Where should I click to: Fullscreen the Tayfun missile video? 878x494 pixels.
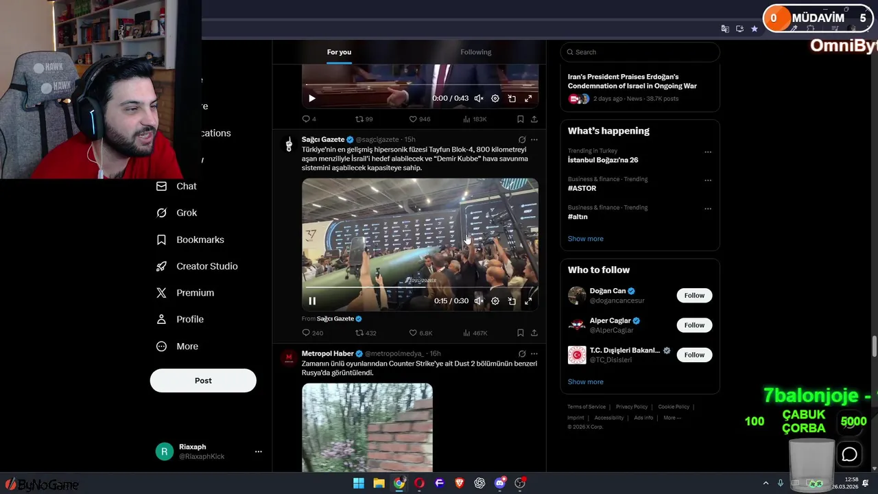click(x=528, y=301)
